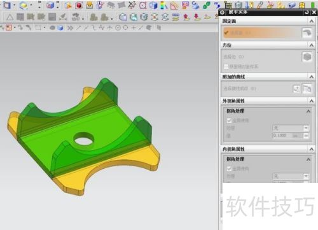The image size is (318, 230).
Task: Click the rainbow color gradient analysis icon
Action: click(163, 5)
